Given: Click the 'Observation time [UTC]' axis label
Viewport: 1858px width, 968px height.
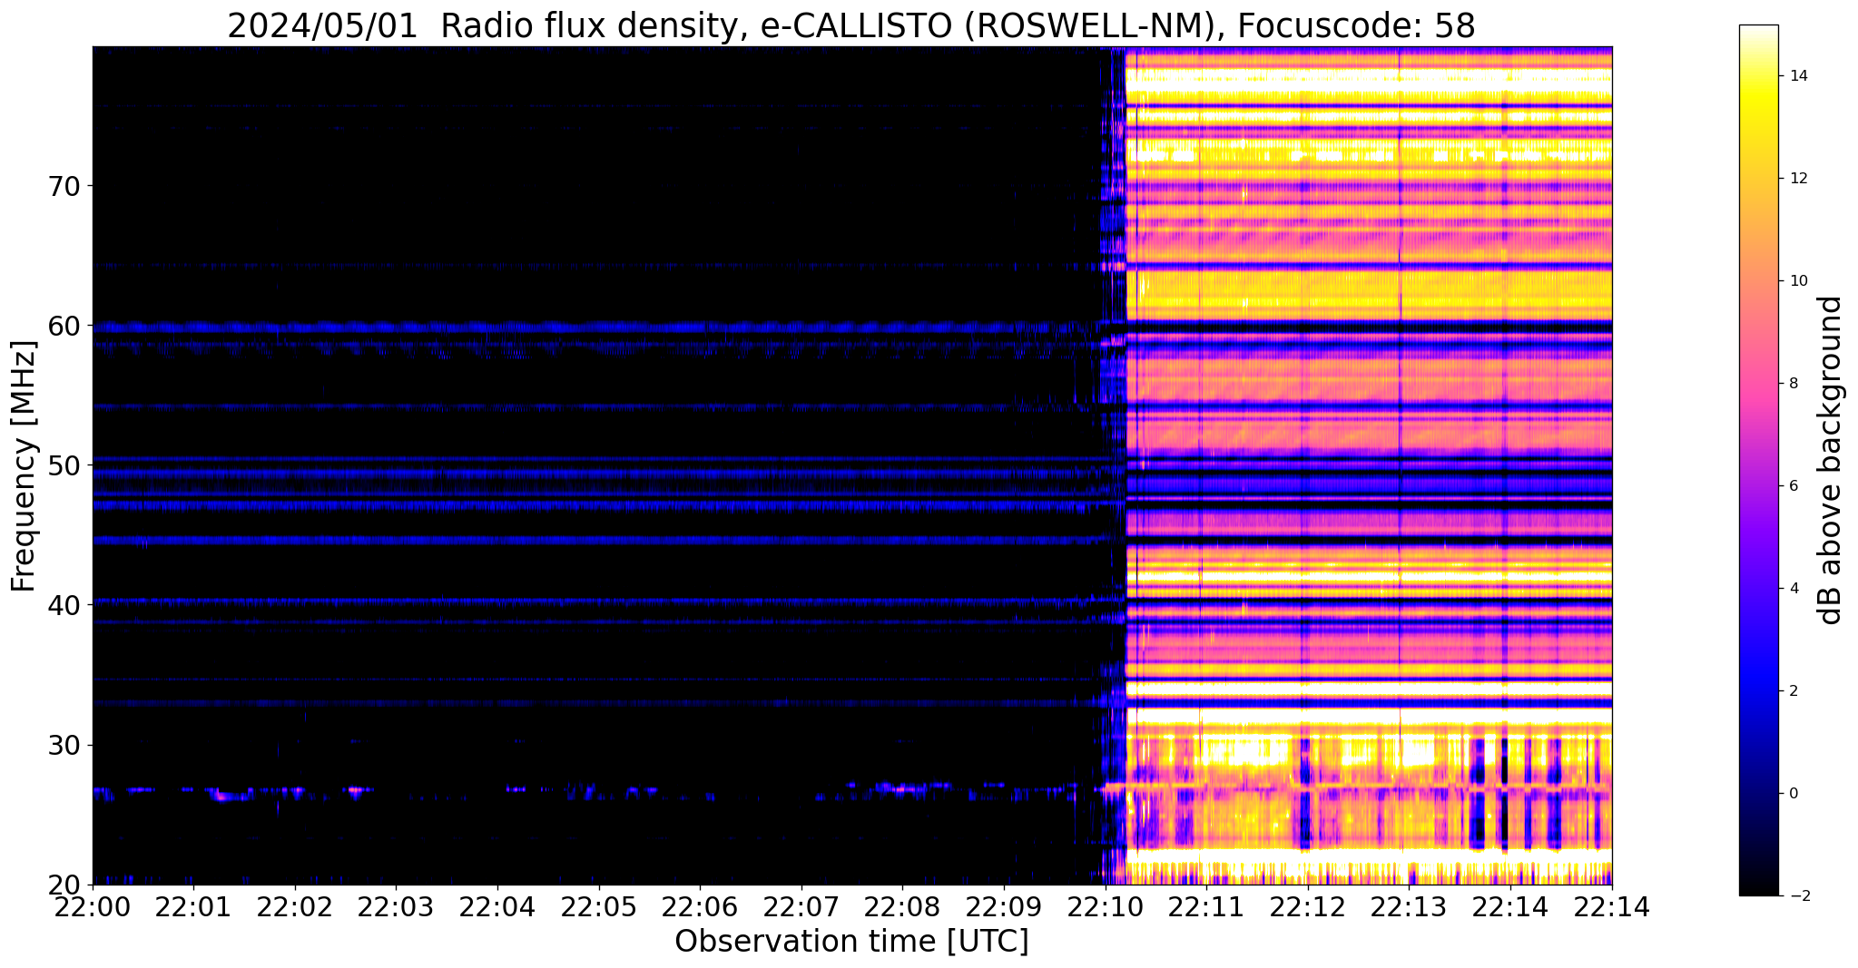Looking at the screenshot, I should 851,942.
